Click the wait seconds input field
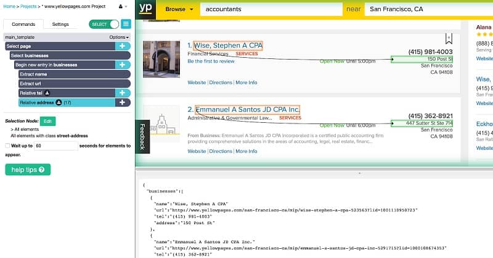Image resolution: width=493 pixels, height=258 pixels. pyautogui.click(x=55, y=146)
